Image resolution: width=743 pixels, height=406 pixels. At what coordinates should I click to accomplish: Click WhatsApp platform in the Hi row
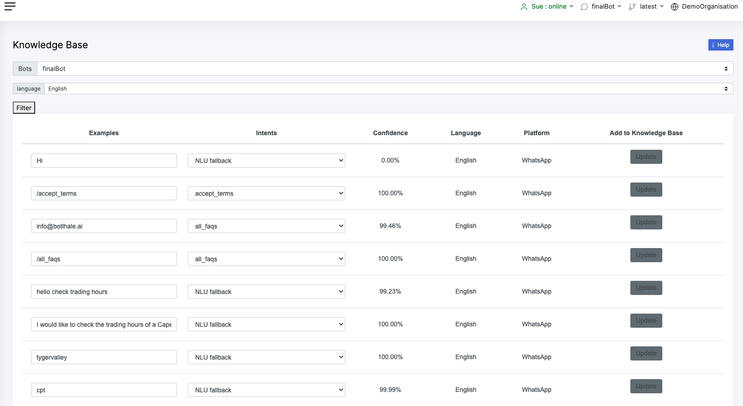tap(536, 160)
